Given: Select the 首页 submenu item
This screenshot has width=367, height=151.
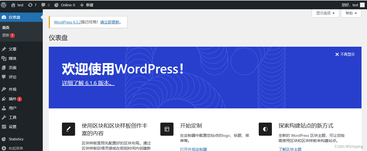Looking at the screenshot, I should coord(6,28).
